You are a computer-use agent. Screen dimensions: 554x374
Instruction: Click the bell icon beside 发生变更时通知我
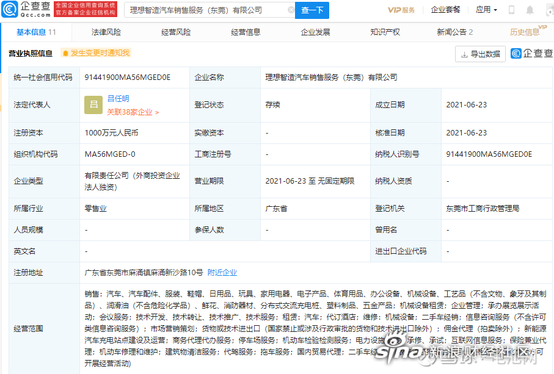[x=65, y=53]
